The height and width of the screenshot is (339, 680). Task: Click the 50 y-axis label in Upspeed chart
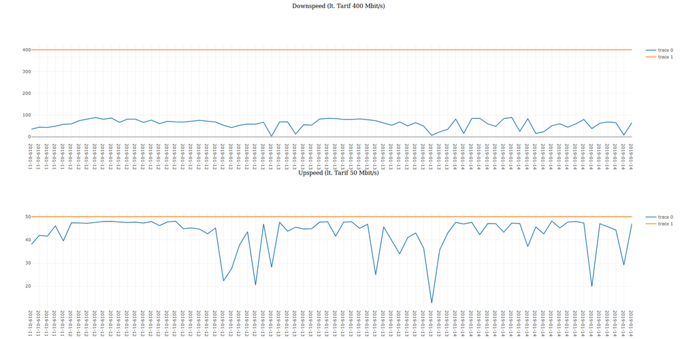(x=28, y=217)
